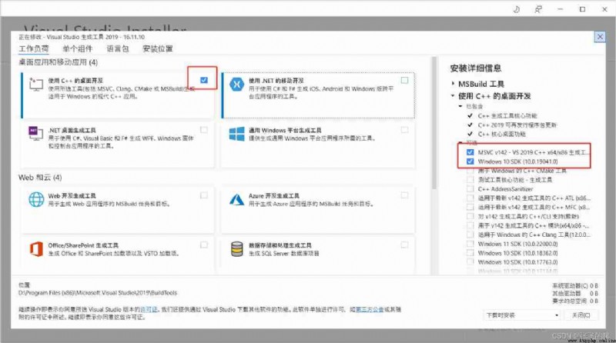616x343 pixels.
Task: Check C++ ATL for latest v142 build tools
Action: click(470, 198)
